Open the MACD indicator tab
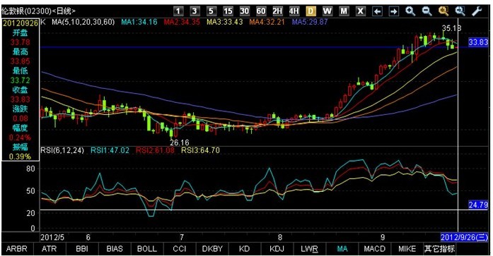Viewport: 493px width, 256px height. click(x=374, y=249)
